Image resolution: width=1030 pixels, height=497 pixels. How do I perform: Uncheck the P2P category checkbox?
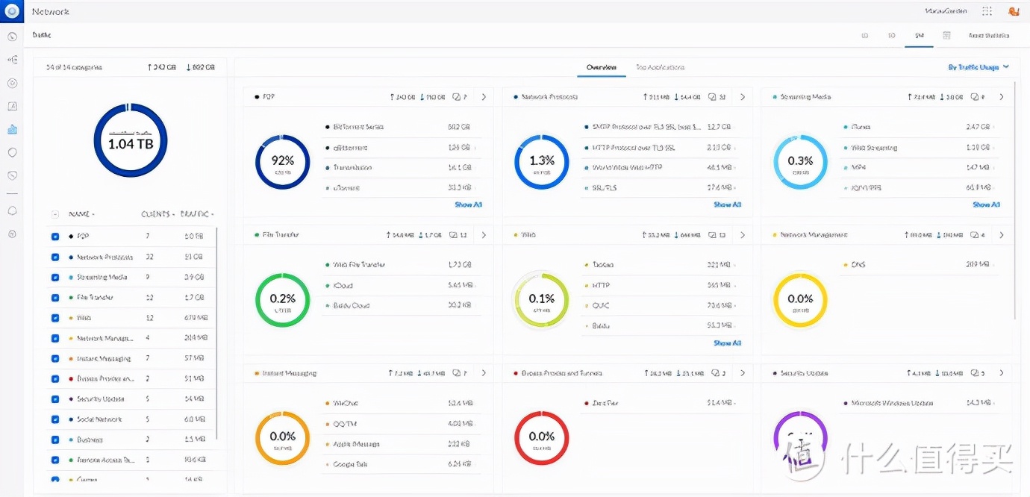pos(55,237)
